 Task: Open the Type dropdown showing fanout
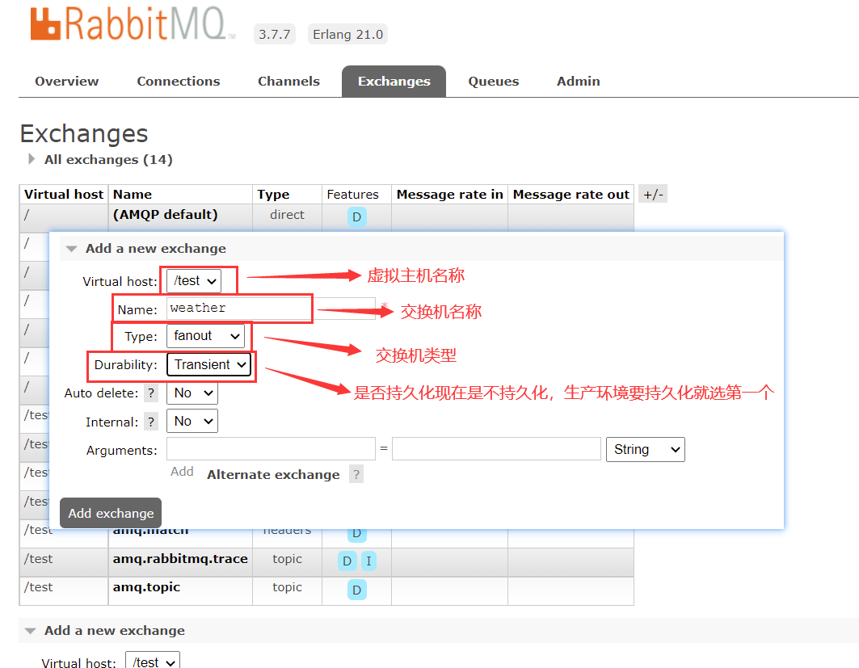pyautogui.click(x=205, y=336)
